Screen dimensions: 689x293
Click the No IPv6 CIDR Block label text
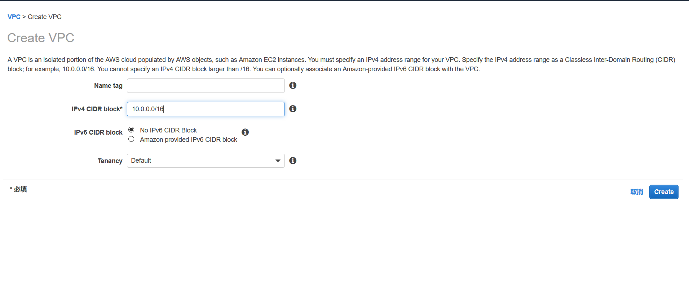point(168,130)
